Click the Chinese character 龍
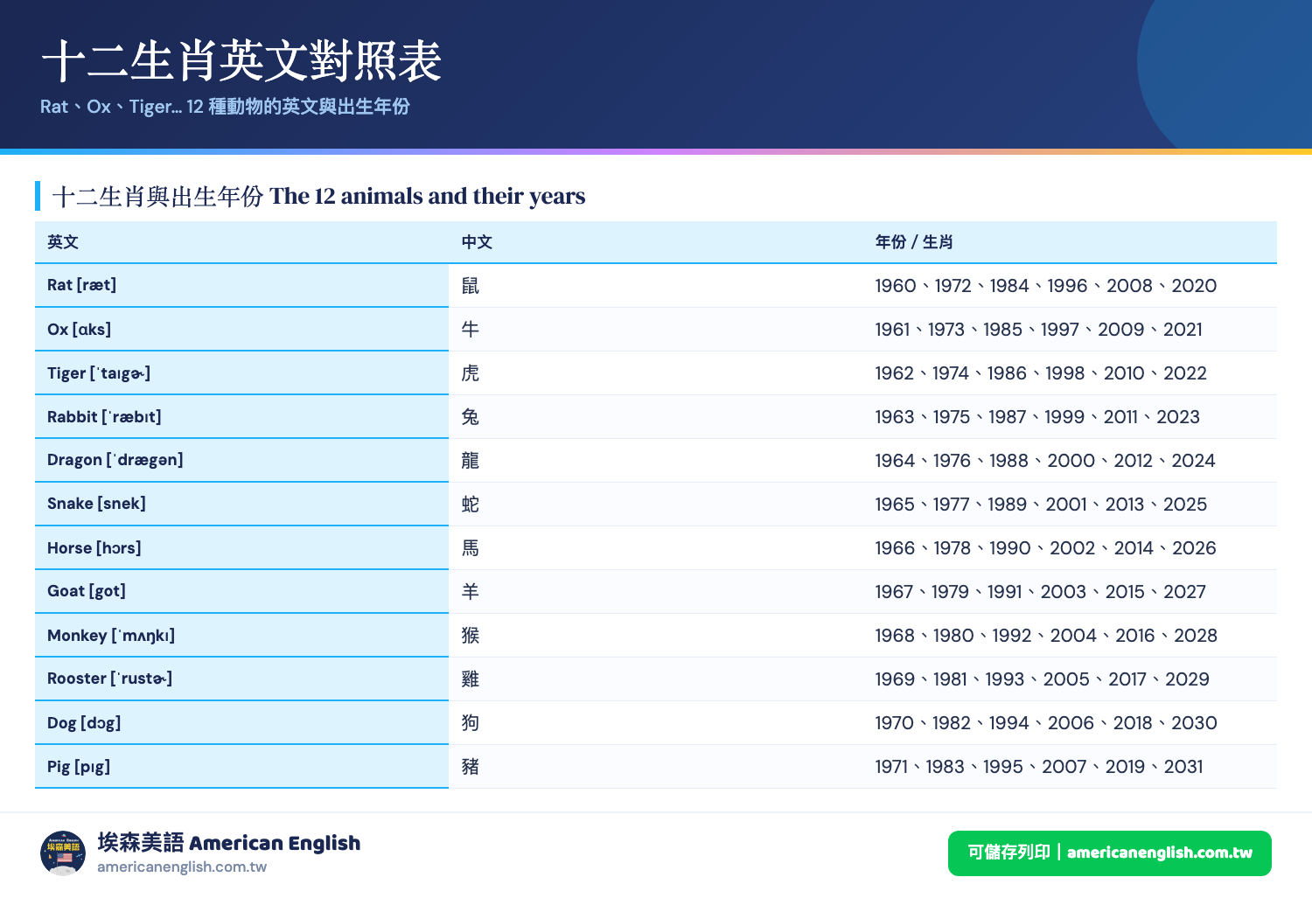Image resolution: width=1312 pixels, height=898 pixels. [x=471, y=461]
